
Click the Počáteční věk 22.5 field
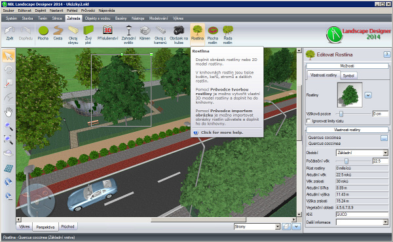(381, 161)
